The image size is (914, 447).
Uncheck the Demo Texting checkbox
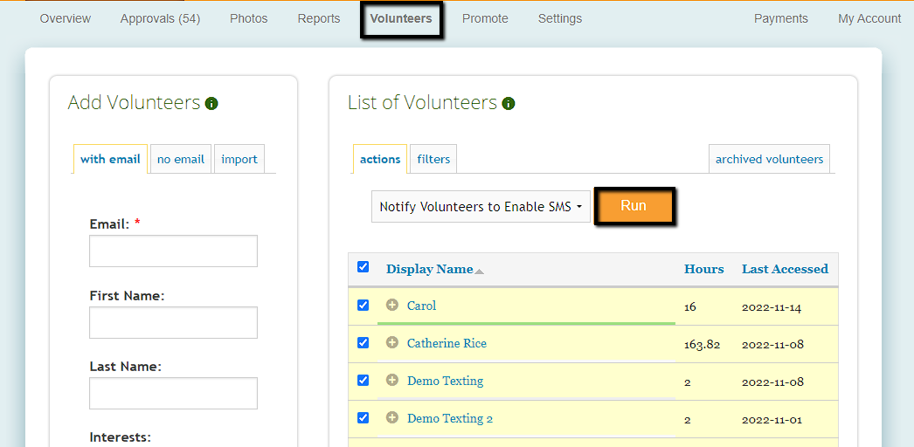(364, 381)
